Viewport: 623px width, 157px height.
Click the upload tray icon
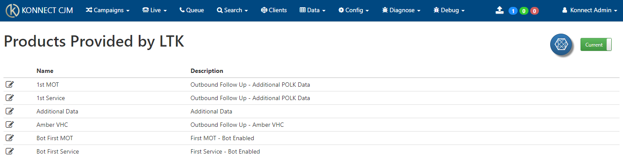tap(499, 10)
